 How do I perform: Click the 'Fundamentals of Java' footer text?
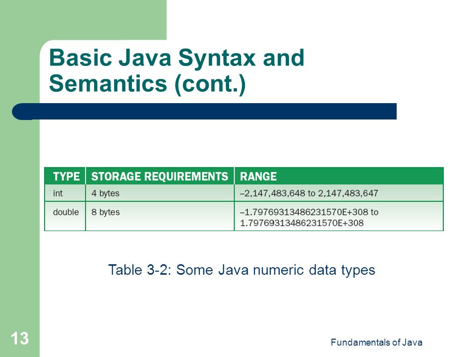[376, 343]
